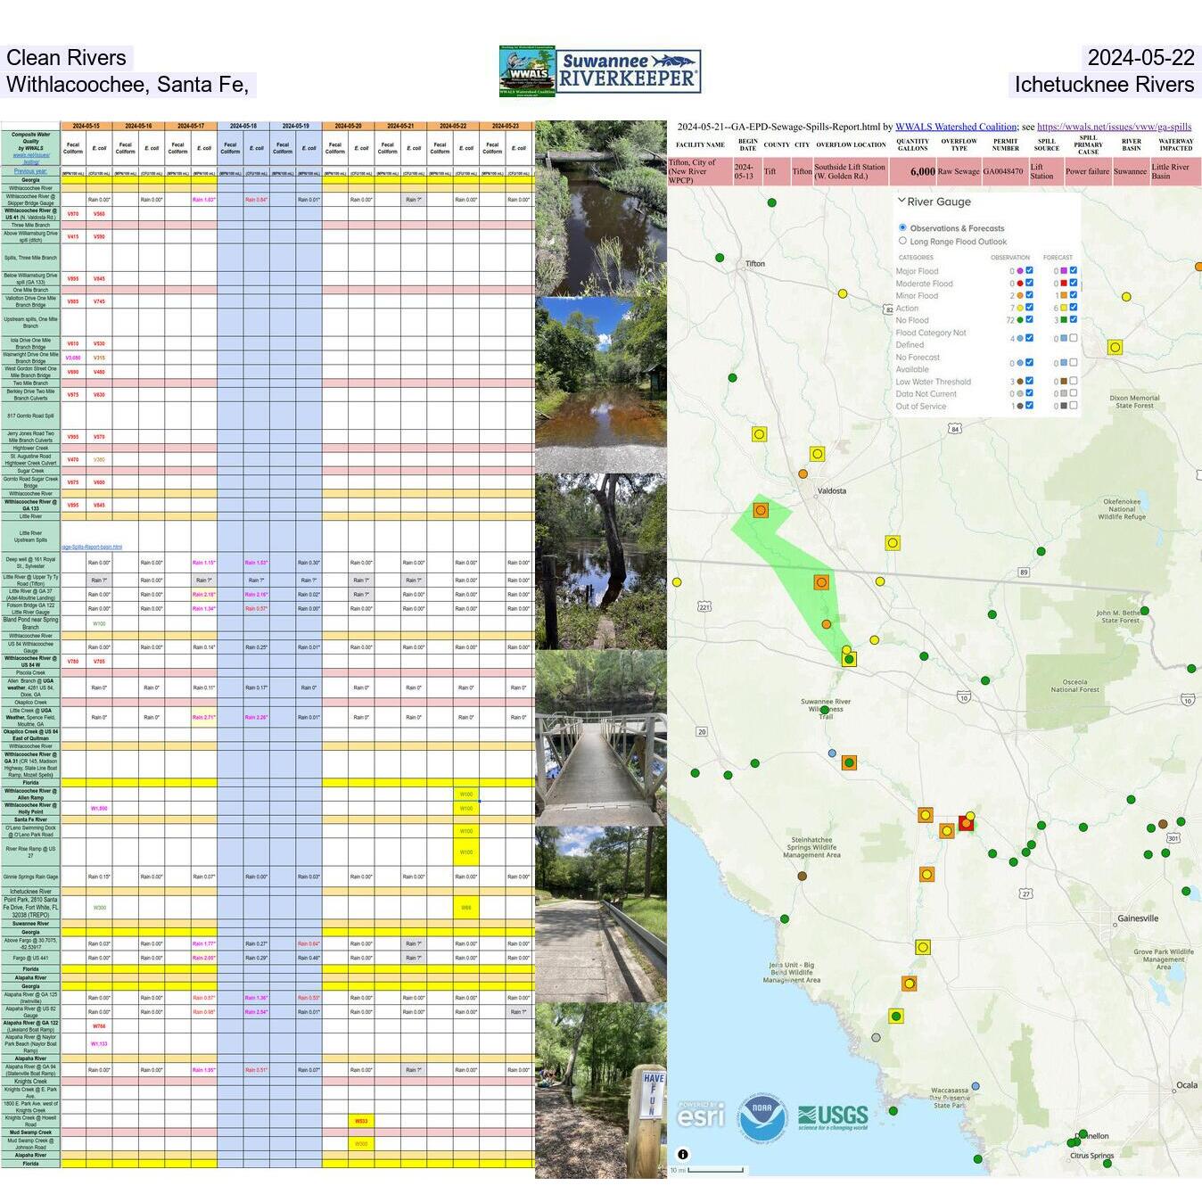Screen dimensions: 1202x1202
Task: Select green dot near John M. Bethea State Forest
Action: tap(1145, 611)
